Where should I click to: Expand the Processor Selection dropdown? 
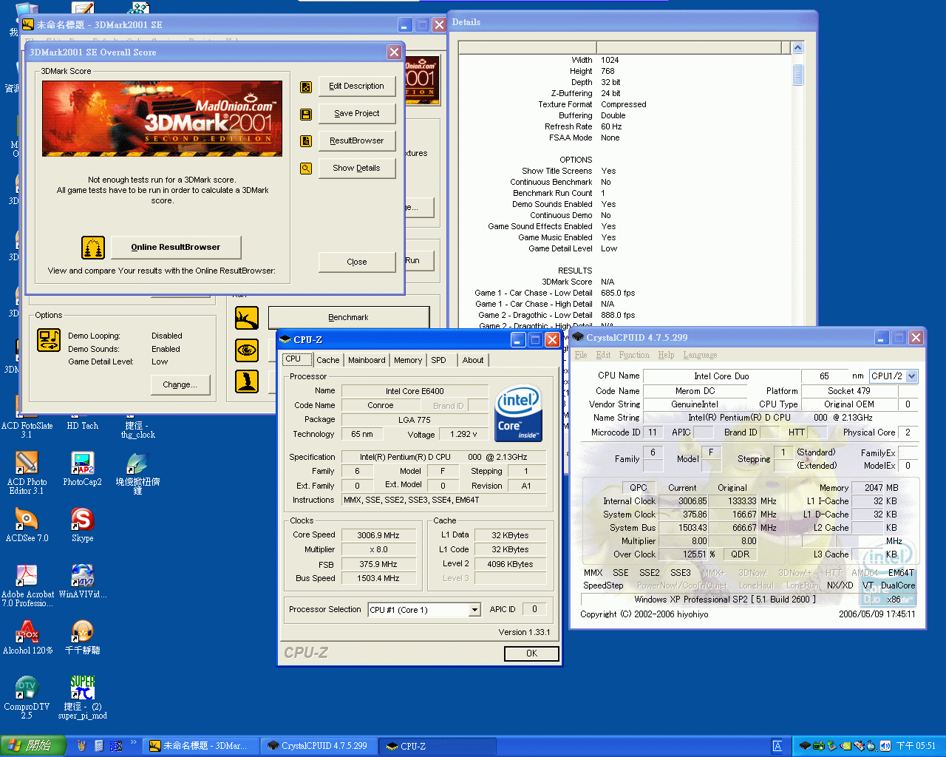coord(474,610)
